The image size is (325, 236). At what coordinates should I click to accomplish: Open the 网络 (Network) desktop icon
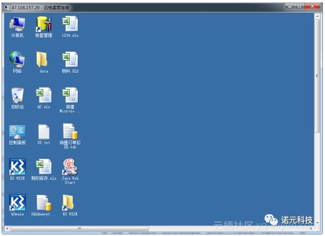17,62
